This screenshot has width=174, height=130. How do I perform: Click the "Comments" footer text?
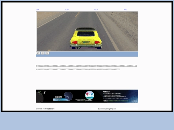click(39, 109)
